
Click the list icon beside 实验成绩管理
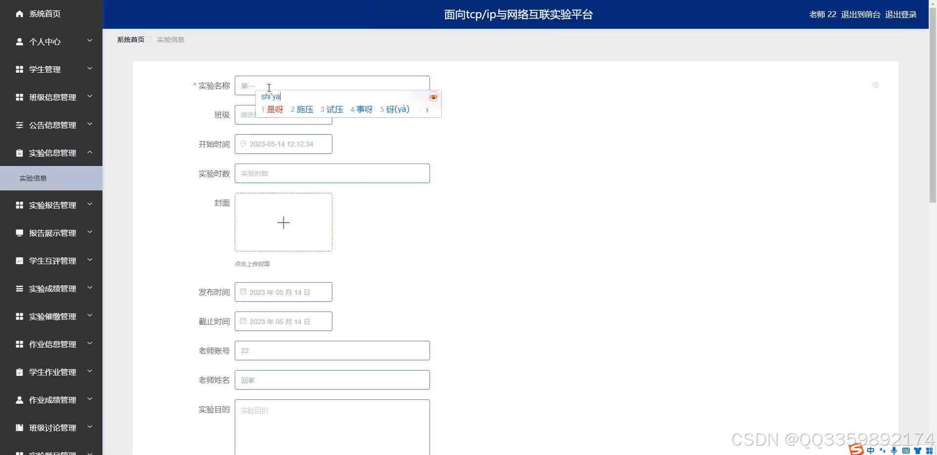20,289
